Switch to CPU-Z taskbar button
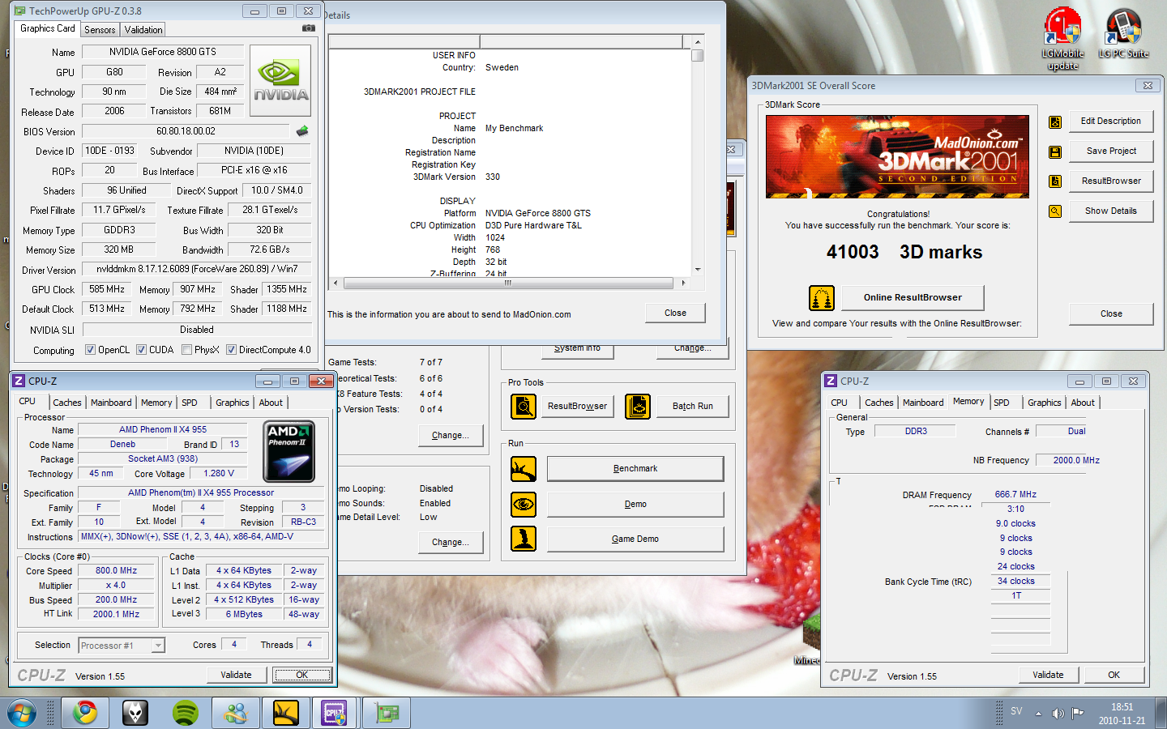 pos(335,713)
